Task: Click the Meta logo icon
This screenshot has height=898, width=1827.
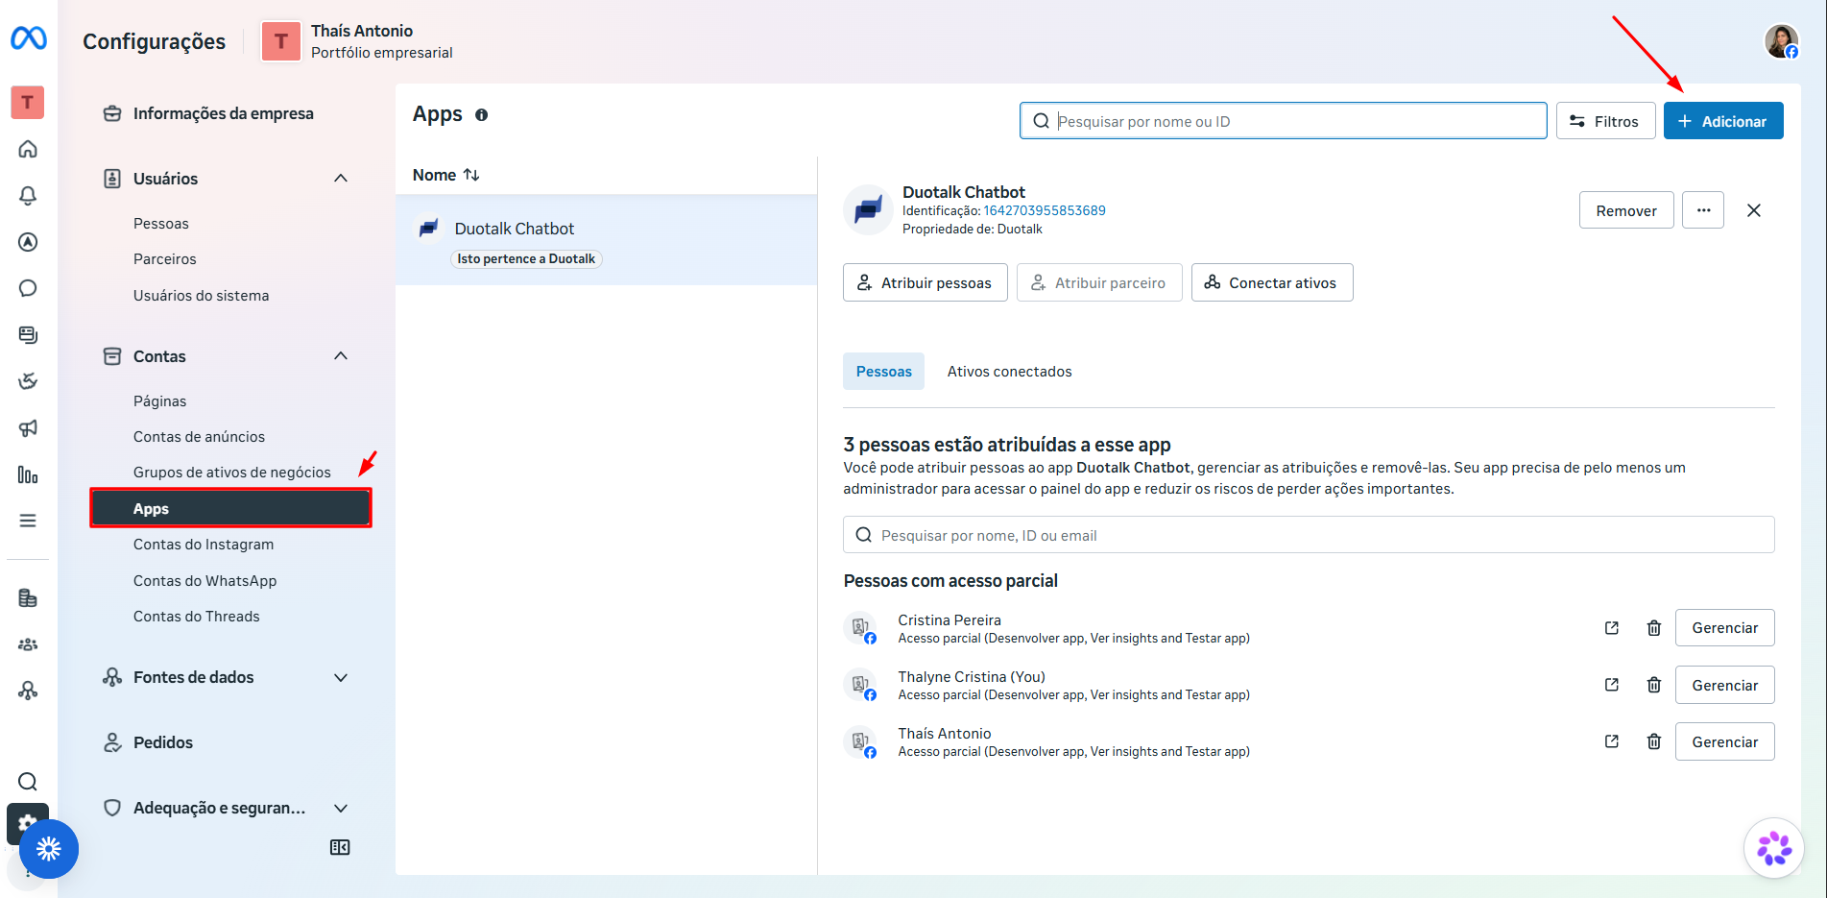Action: [x=29, y=38]
